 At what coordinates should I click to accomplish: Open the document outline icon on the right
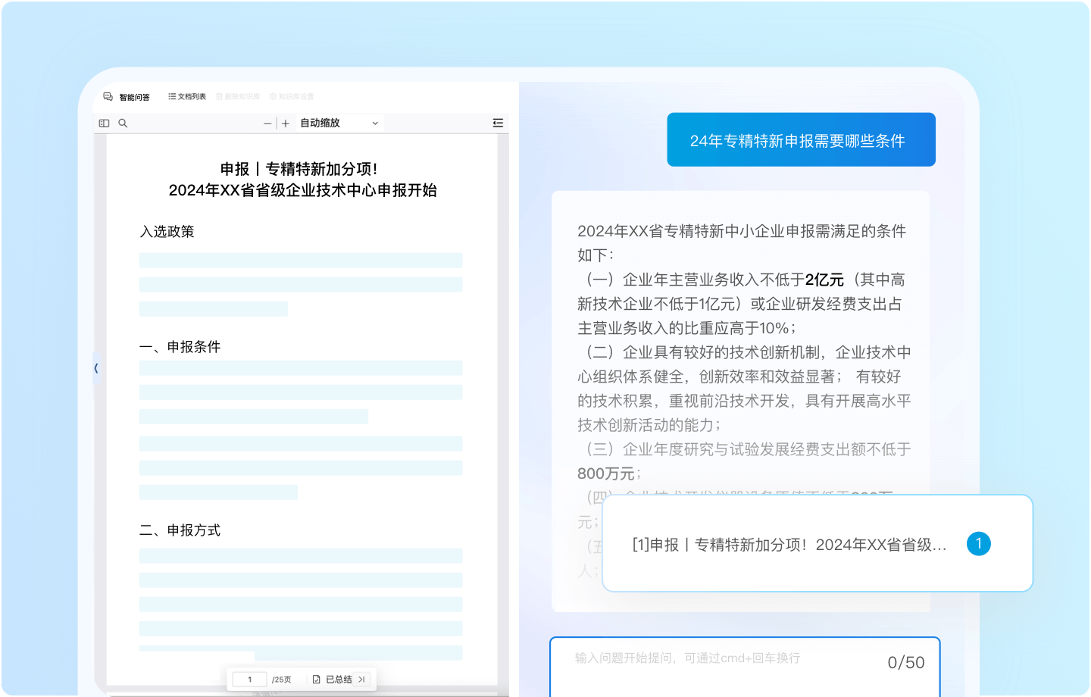coord(497,122)
